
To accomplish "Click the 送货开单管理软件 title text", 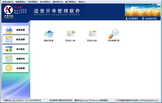I will coord(57,11).
